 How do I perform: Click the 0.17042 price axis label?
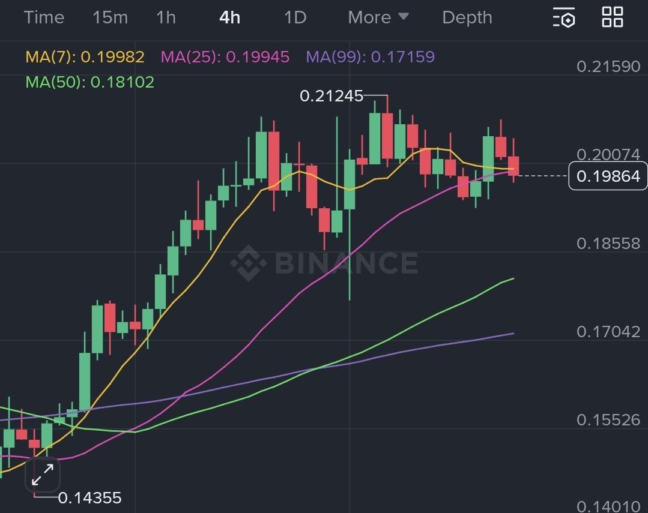click(x=608, y=331)
